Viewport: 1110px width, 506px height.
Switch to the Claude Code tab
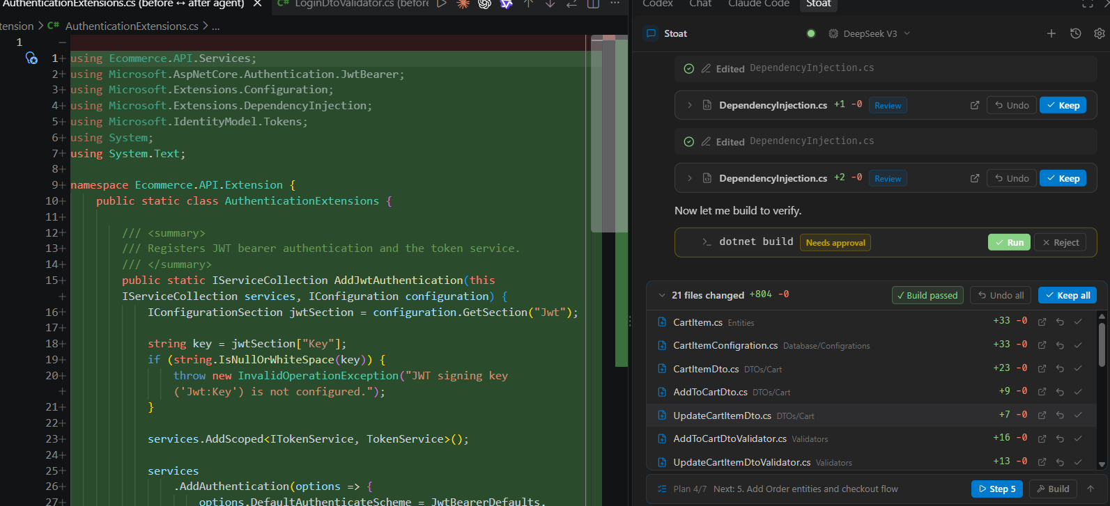pos(759,3)
